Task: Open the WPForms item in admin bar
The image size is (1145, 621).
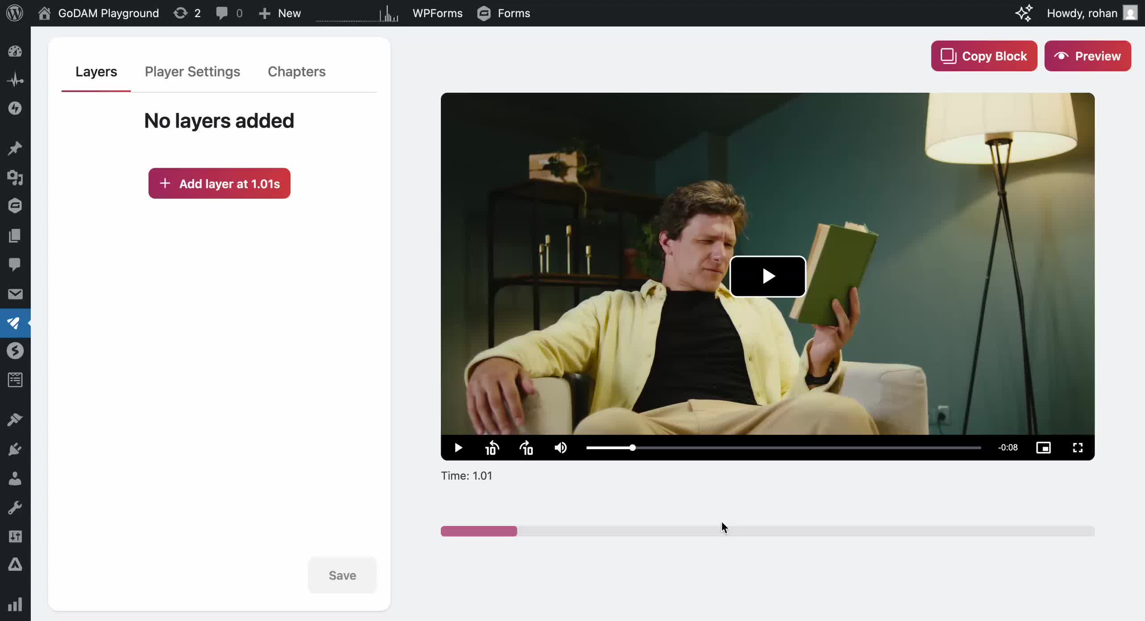Action: (x=437, y=13)
